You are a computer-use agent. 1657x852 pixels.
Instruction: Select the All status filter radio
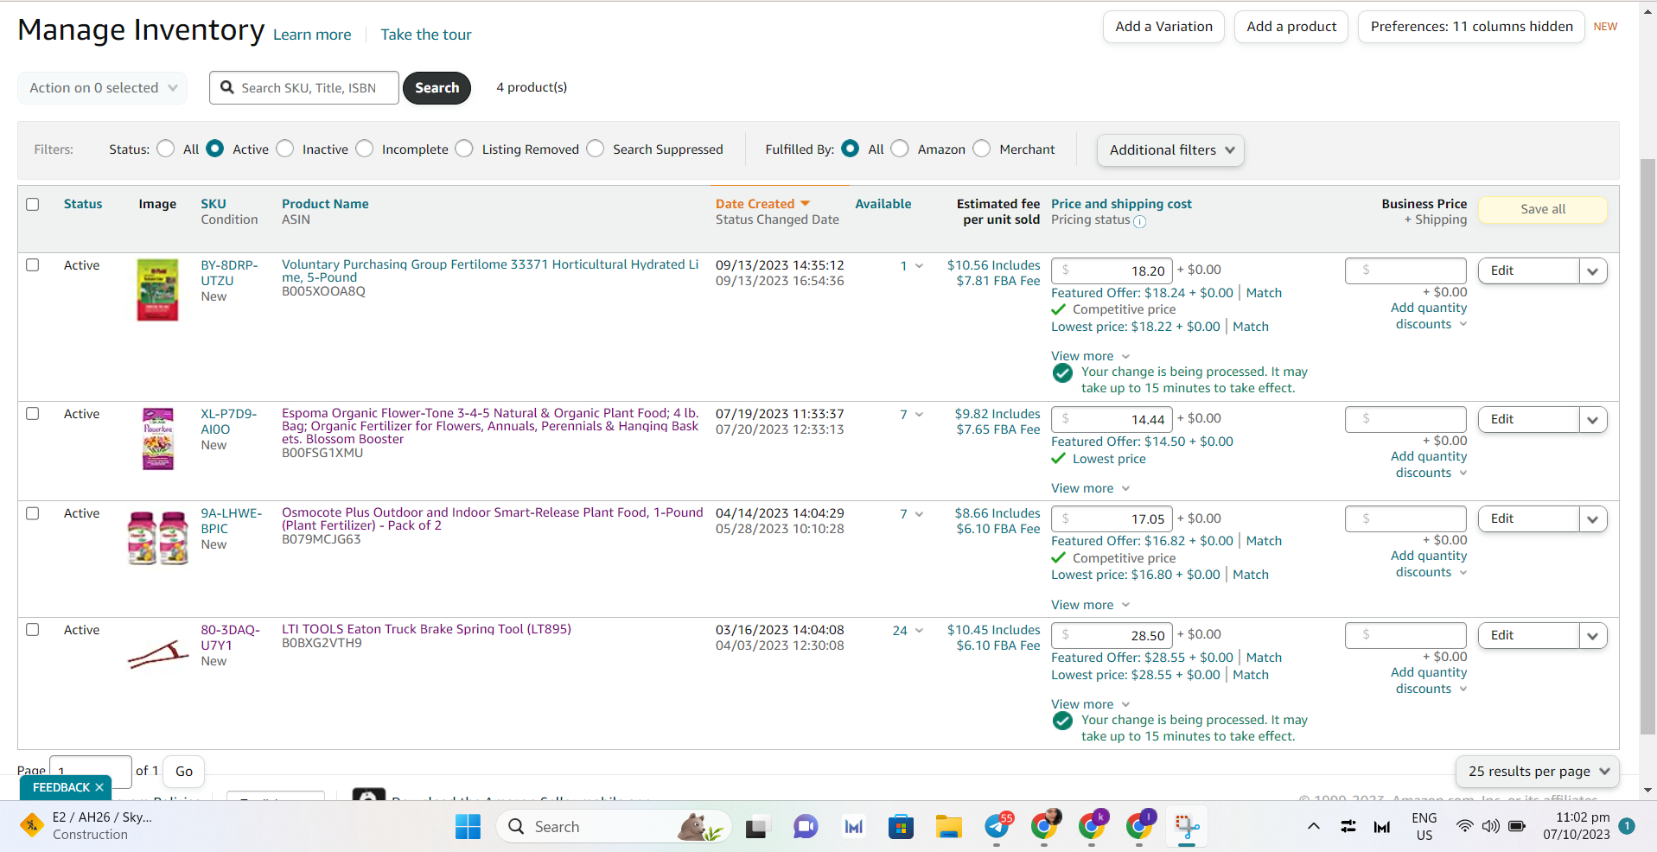(x=166, y=149)
